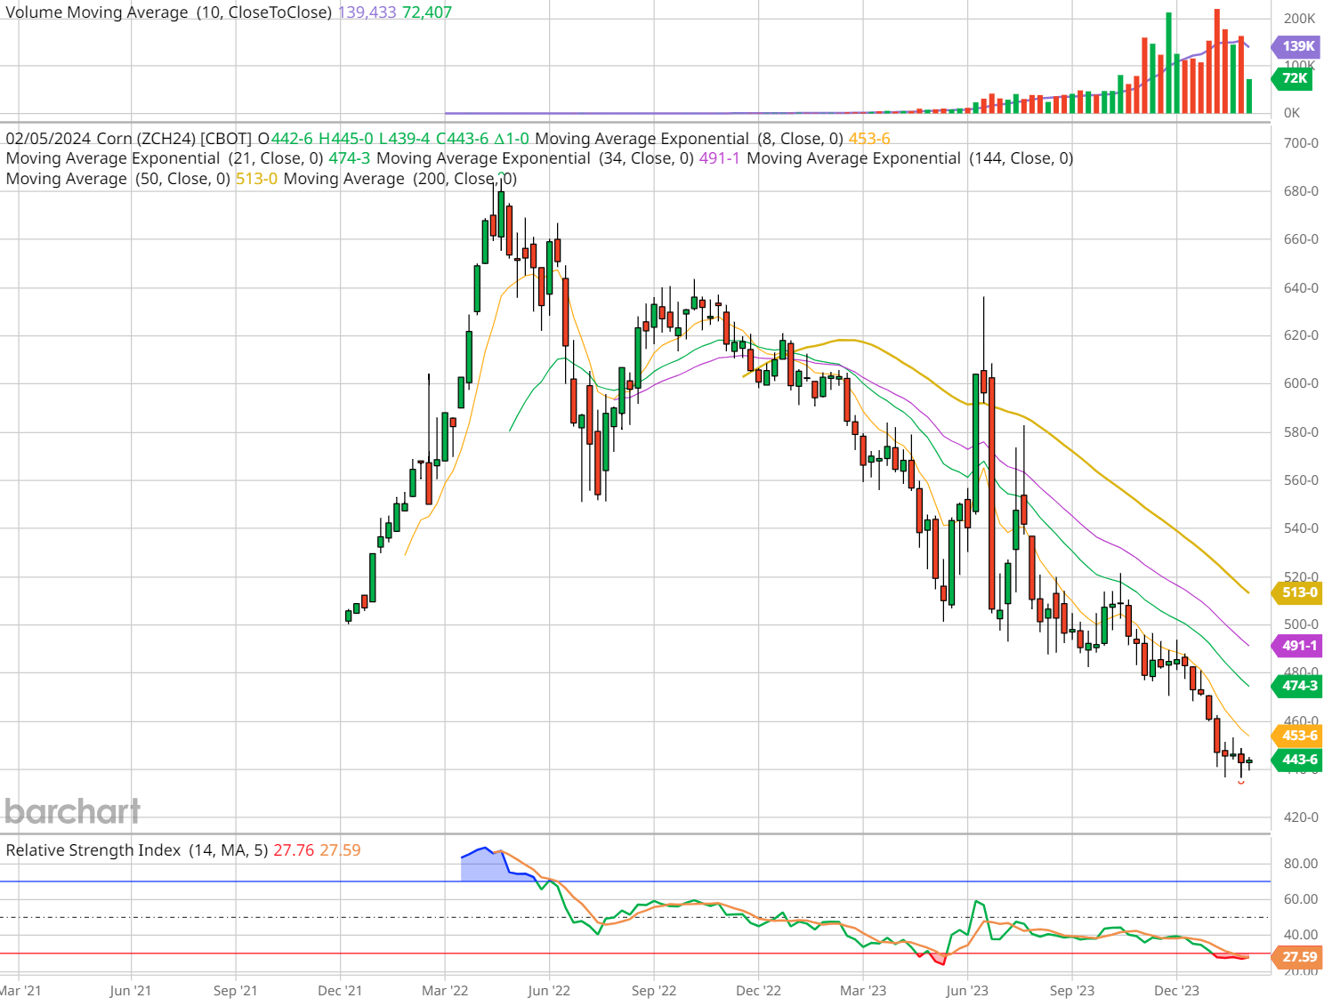This screenshot has height=1006, width=1324.
Task: Click the 80.00 RSI axis label
Action: pos(1301,864)
